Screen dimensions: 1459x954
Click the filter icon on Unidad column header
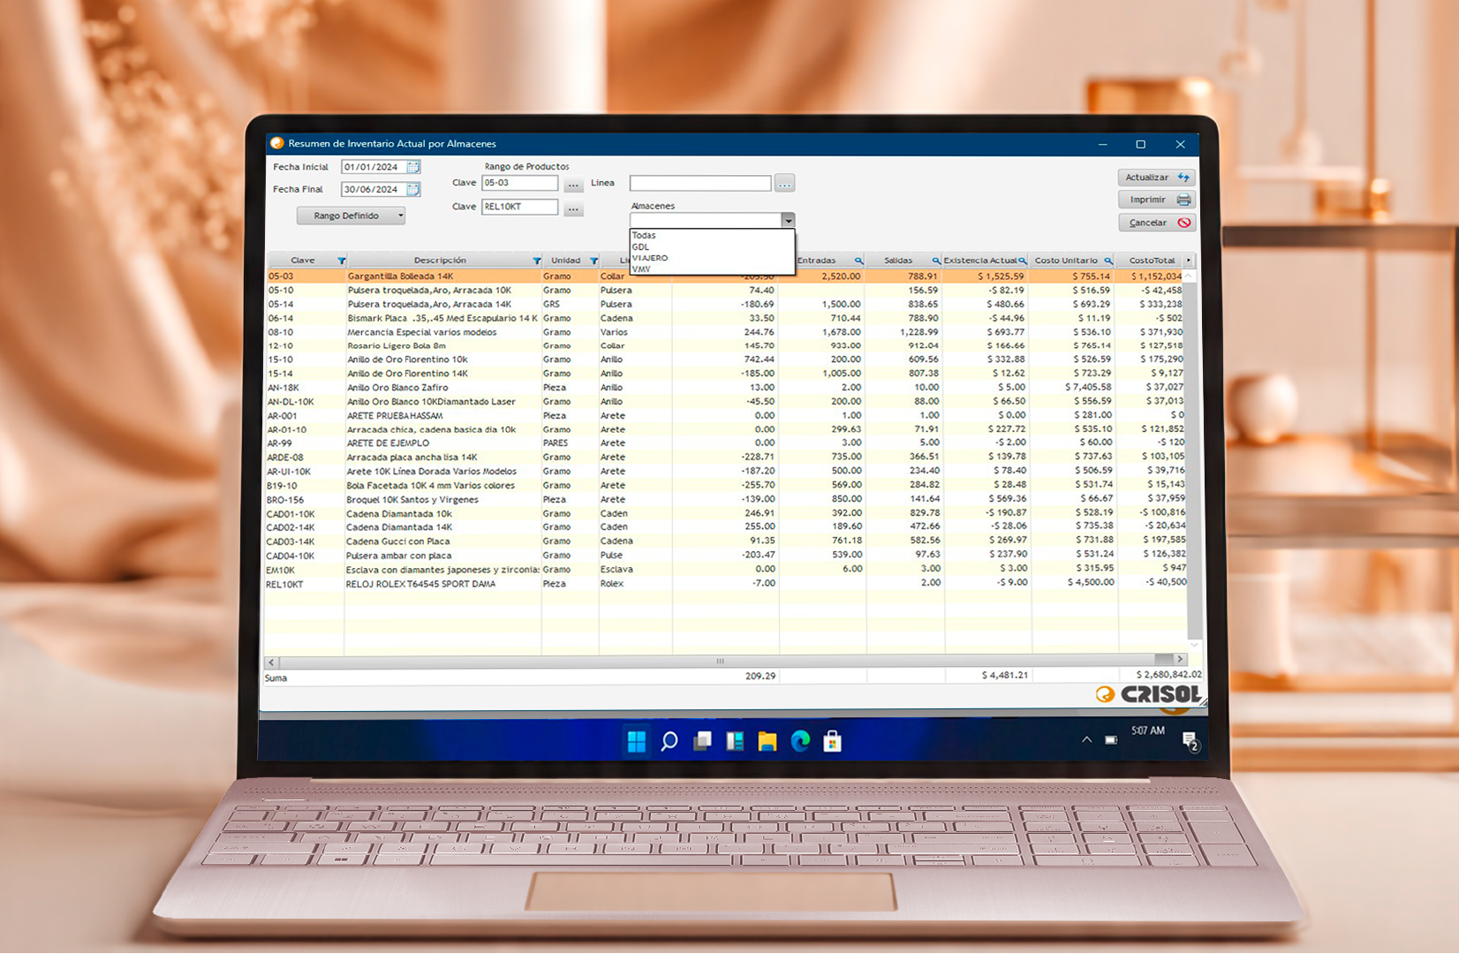click(594, 261)
